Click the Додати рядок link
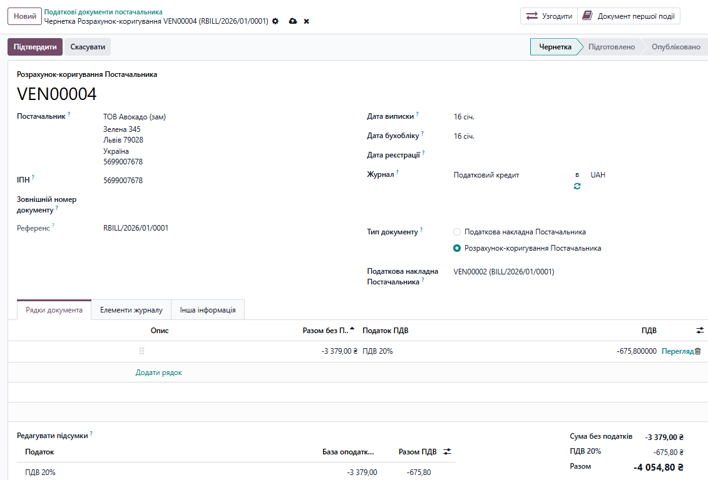Viewport: 708px width, 480px height. click(159, 372)
